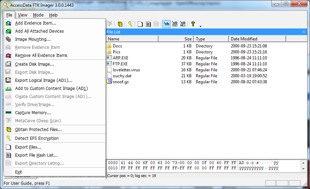Click the Remove All Evidence Items icon
310x189 pixels.
[8, 56]
